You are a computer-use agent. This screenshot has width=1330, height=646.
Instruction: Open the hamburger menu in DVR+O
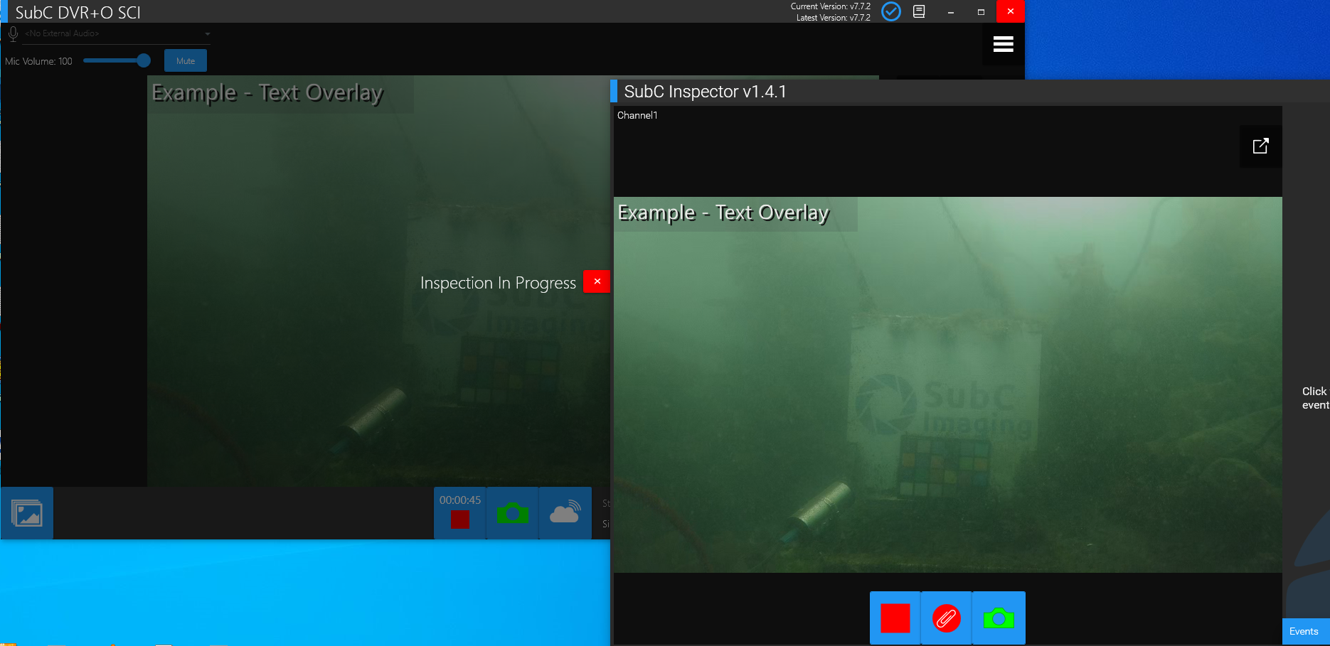[x=1003, y=44]
